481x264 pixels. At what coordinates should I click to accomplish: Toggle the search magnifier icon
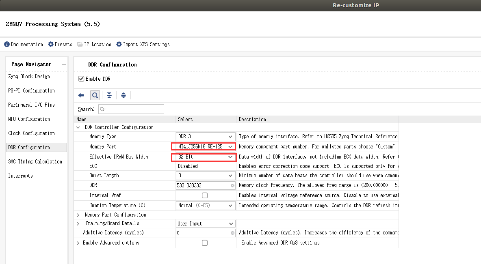[x=95, y=95]
